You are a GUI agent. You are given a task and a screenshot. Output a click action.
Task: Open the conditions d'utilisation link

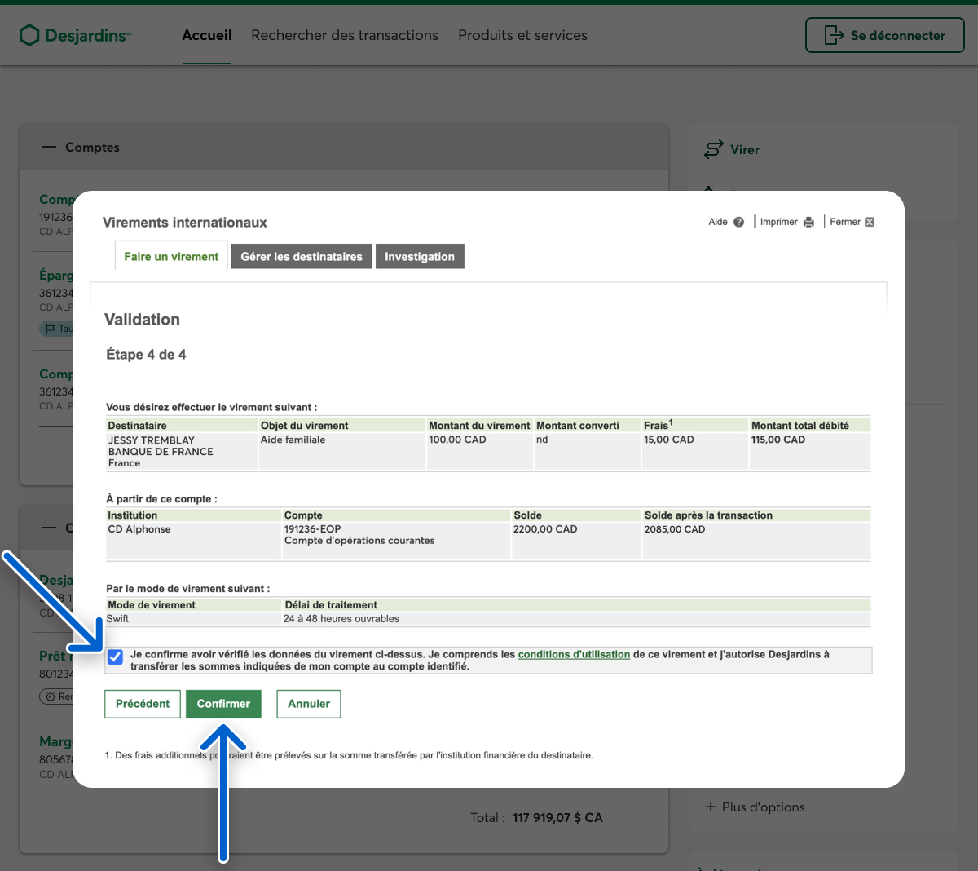pyautogui.click(x=574, y=654)
